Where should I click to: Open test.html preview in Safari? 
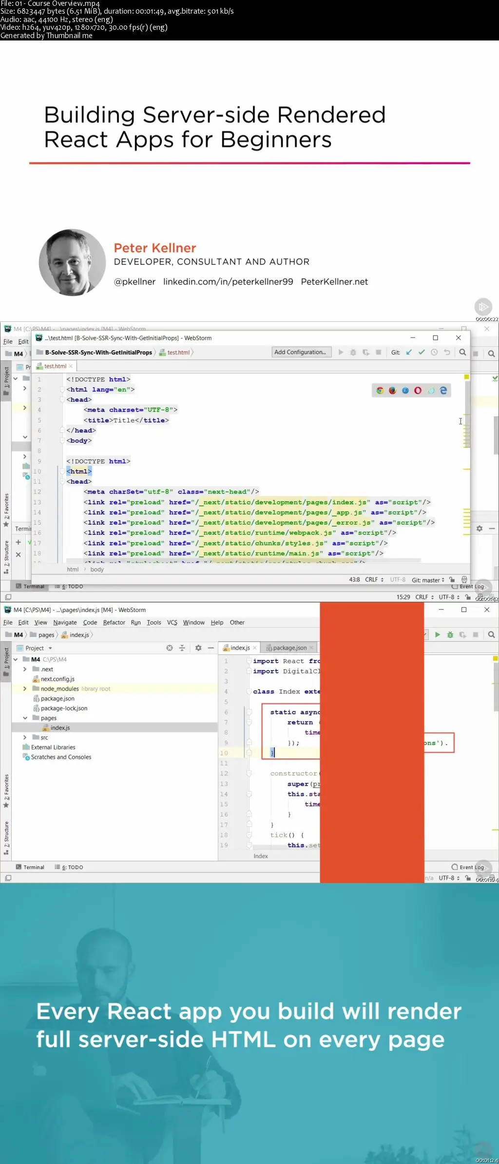pyautogui.click(x=405, y=391)
